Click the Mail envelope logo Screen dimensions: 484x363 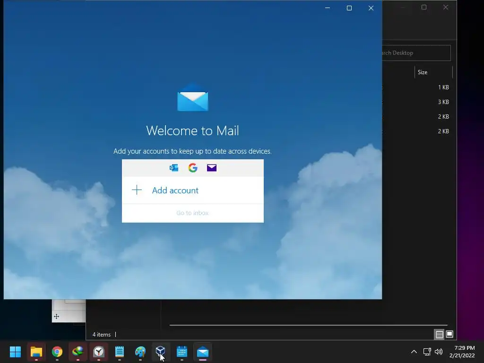pos(193,97)
